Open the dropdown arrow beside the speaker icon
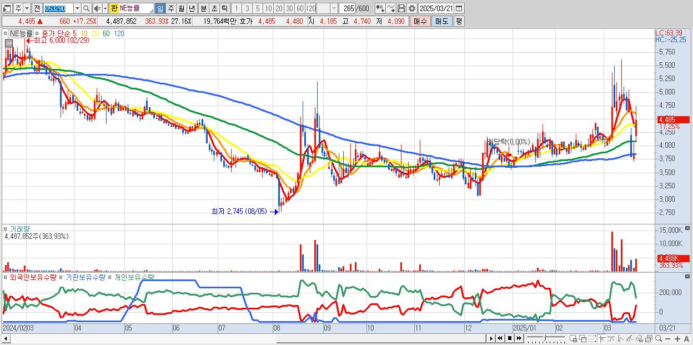Viewport: 693px width, 345px height. pyautogui.click(x=104, y=8)
